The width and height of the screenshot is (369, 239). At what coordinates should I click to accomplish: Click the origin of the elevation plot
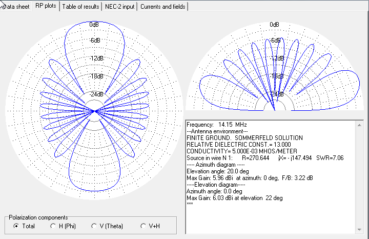(x=274, y=110)
